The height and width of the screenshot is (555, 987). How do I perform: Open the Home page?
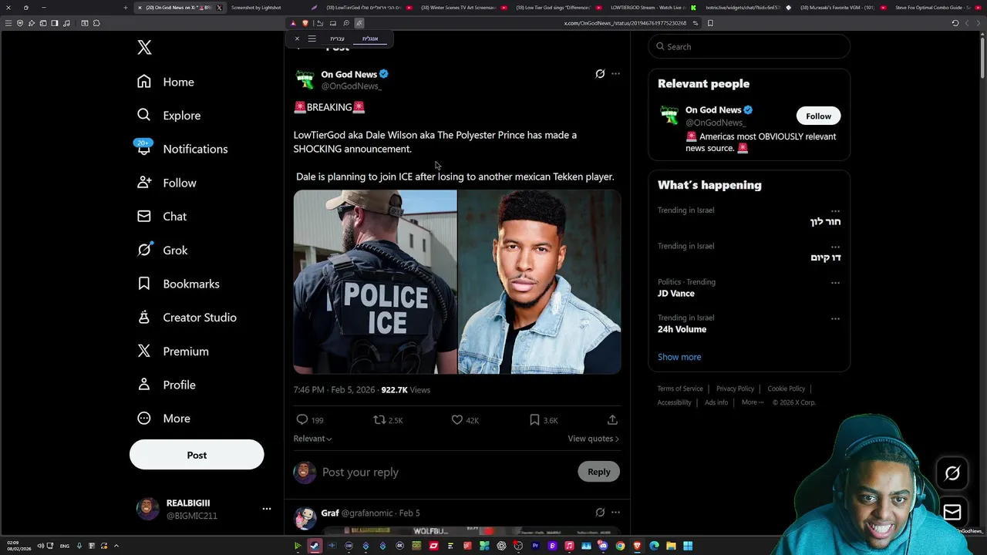166,82
